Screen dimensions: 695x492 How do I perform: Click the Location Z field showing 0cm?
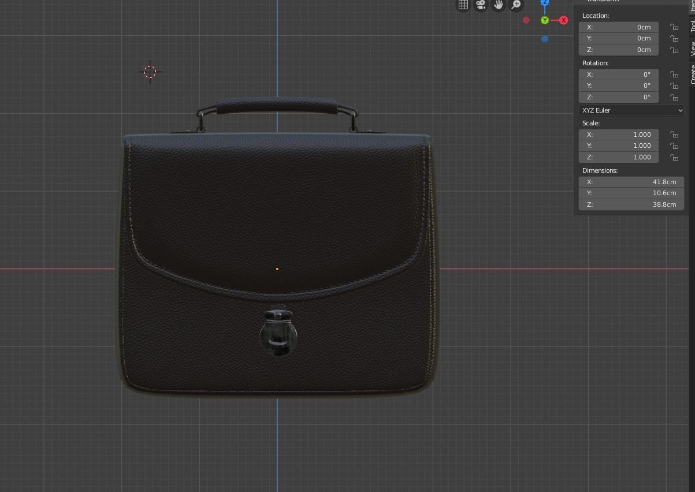coord(619,50)
